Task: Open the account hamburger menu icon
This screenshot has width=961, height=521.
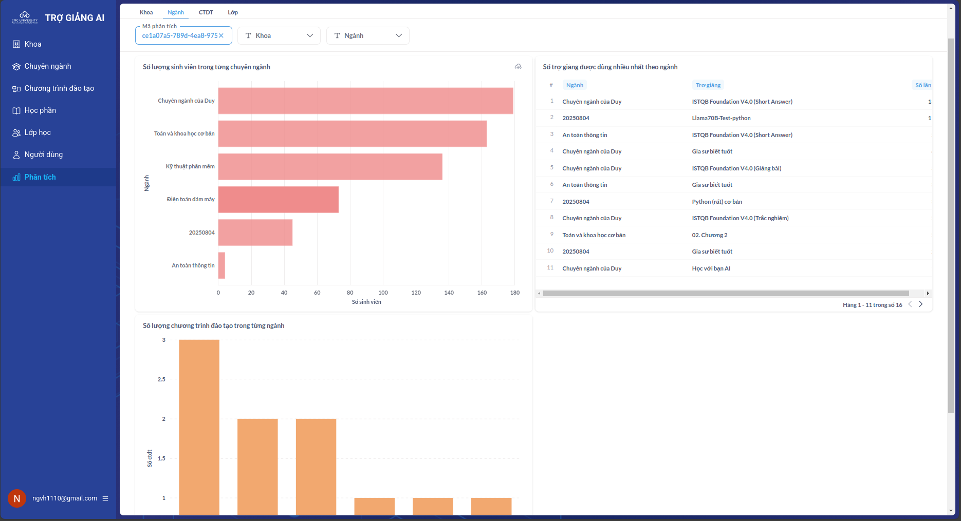Action: 105,498
